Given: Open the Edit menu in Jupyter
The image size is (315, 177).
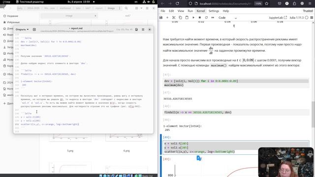Looking at the screenshot, I should click(171, 11).
